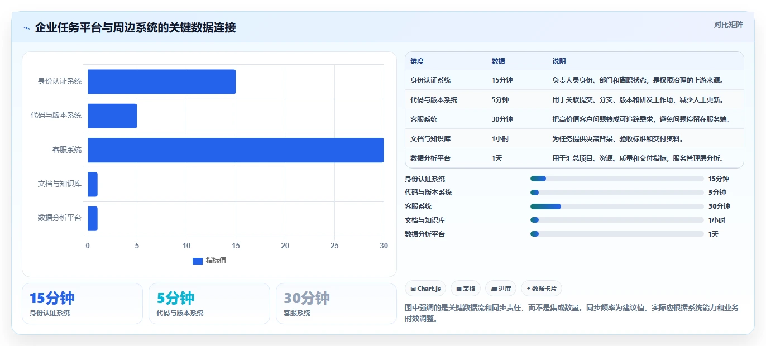766x346 pixels.
Task: Click the description starting 把高价值客户问题
Action: click(x=641, y=119)
